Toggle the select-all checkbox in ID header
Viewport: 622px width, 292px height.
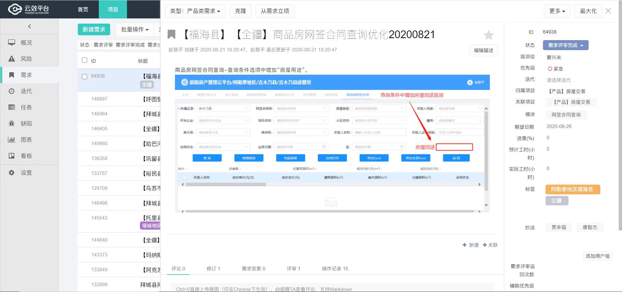85,60
